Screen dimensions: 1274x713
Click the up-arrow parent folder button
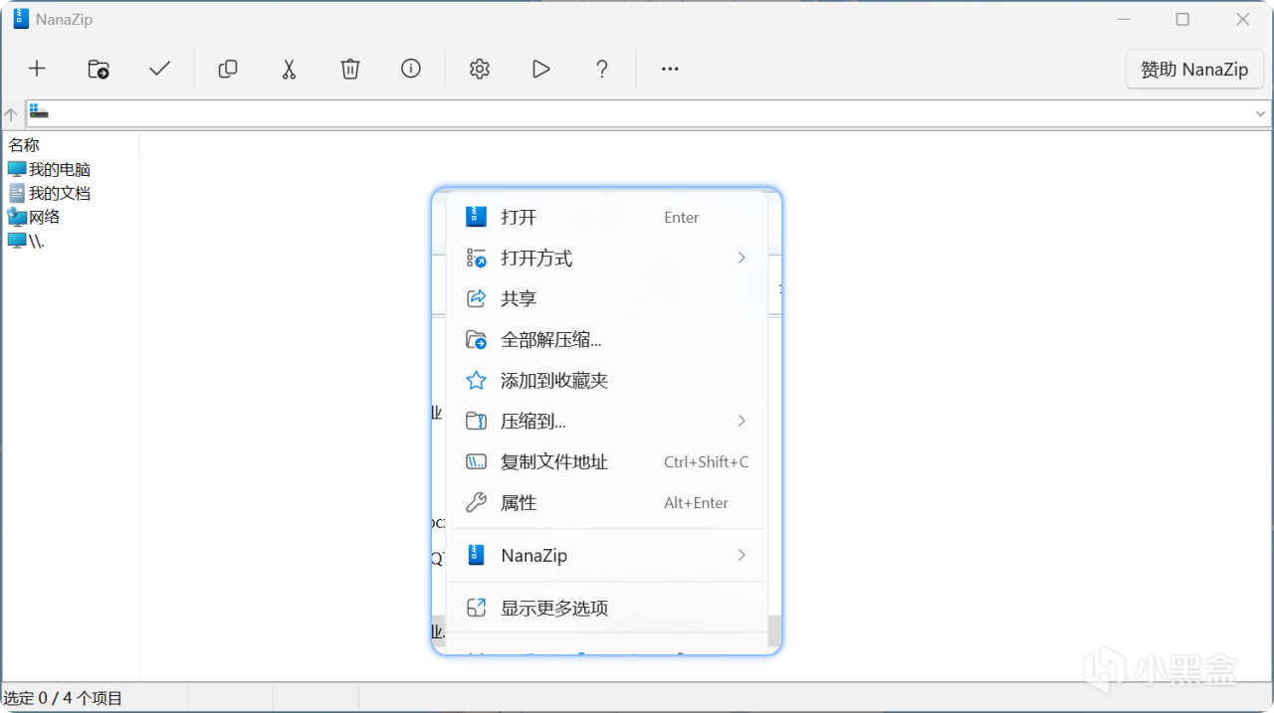click(11, 113)
